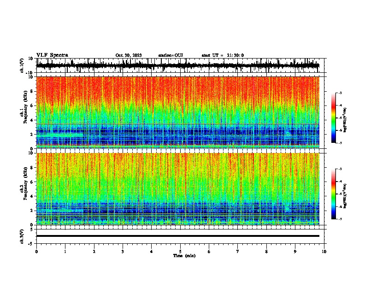This screenshot has width=365, height=282.
Task: Click the ch.1 colorbar log(PSD) label
Action: coord(345,120)
